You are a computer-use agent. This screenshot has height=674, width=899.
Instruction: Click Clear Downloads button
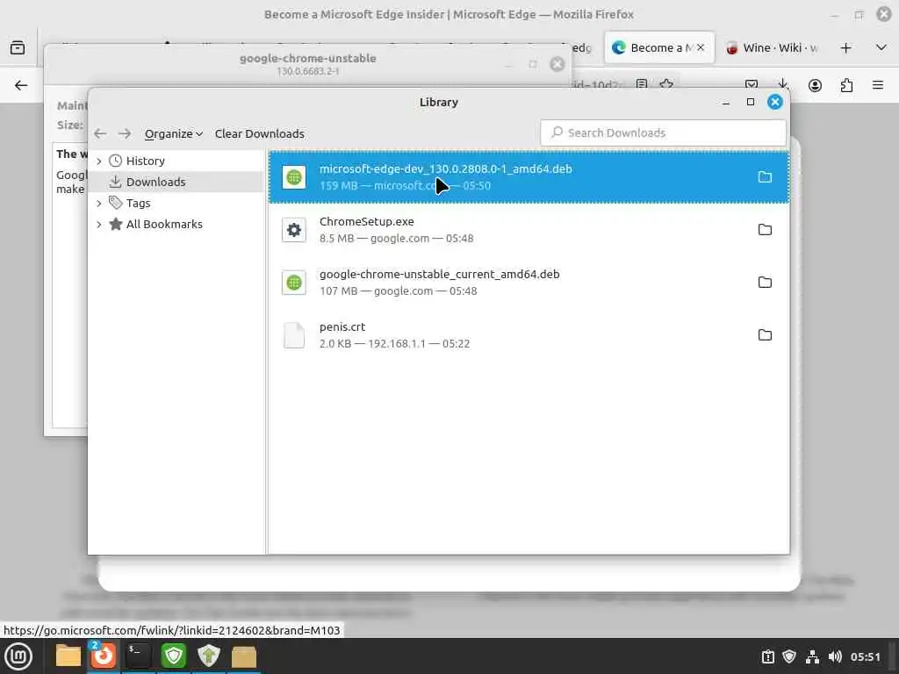[260, 133]
